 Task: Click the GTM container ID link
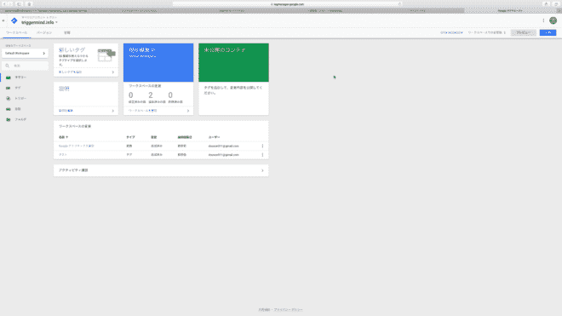(451, 32)
